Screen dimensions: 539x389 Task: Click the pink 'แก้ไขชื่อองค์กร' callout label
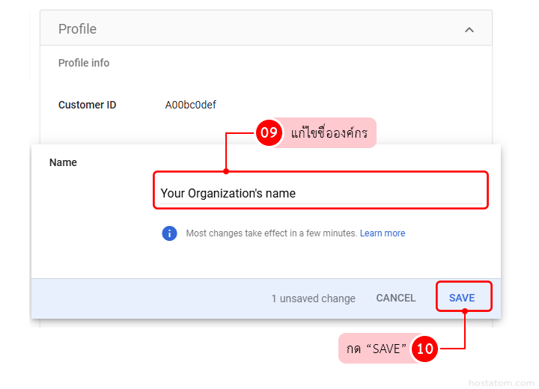329,133
